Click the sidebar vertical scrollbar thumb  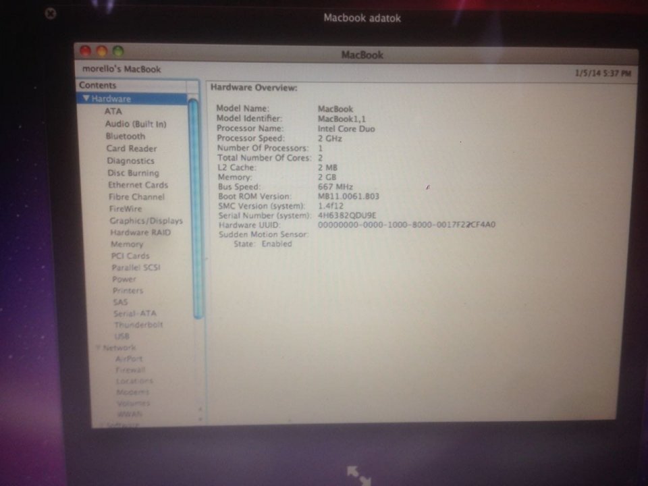(x=196, y=209)
